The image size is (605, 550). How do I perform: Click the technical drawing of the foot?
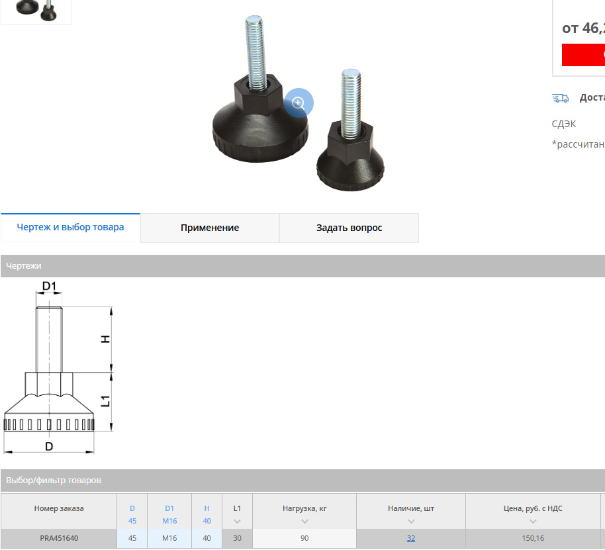pyautogui.click(x=60, y=371)
